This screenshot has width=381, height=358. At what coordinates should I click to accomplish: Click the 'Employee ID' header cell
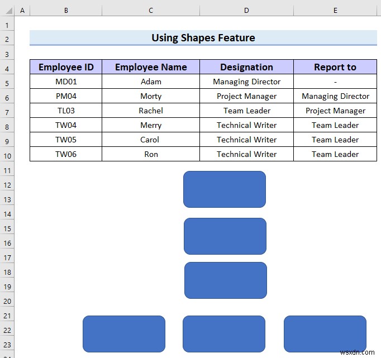[x=66, y=67]
